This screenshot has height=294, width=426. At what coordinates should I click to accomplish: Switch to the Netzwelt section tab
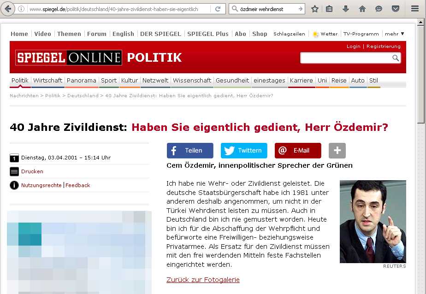tap(155, 80)
